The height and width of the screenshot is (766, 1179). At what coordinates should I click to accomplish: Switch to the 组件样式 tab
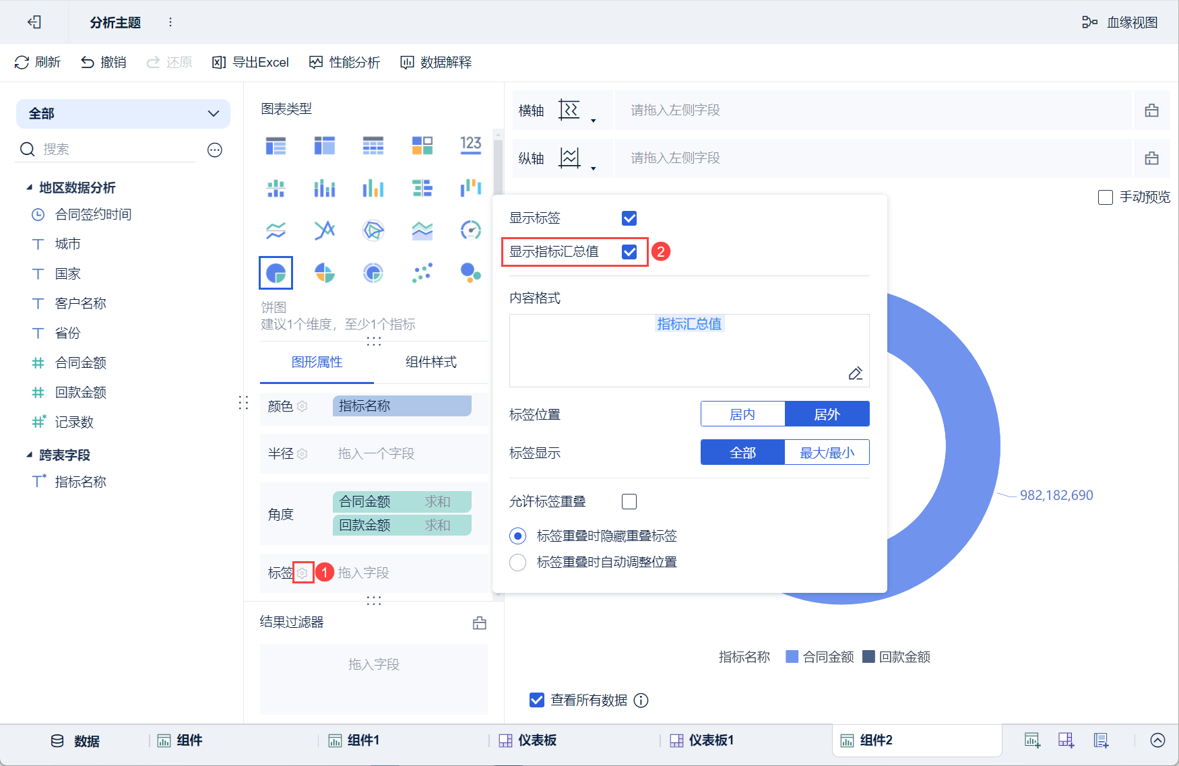(431, 362)
